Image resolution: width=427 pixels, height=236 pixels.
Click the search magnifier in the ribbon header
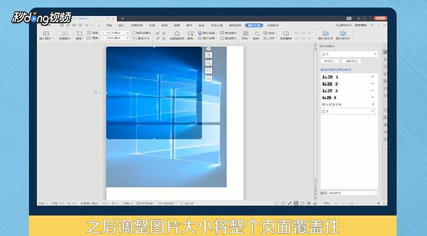[x=338, y=25]
